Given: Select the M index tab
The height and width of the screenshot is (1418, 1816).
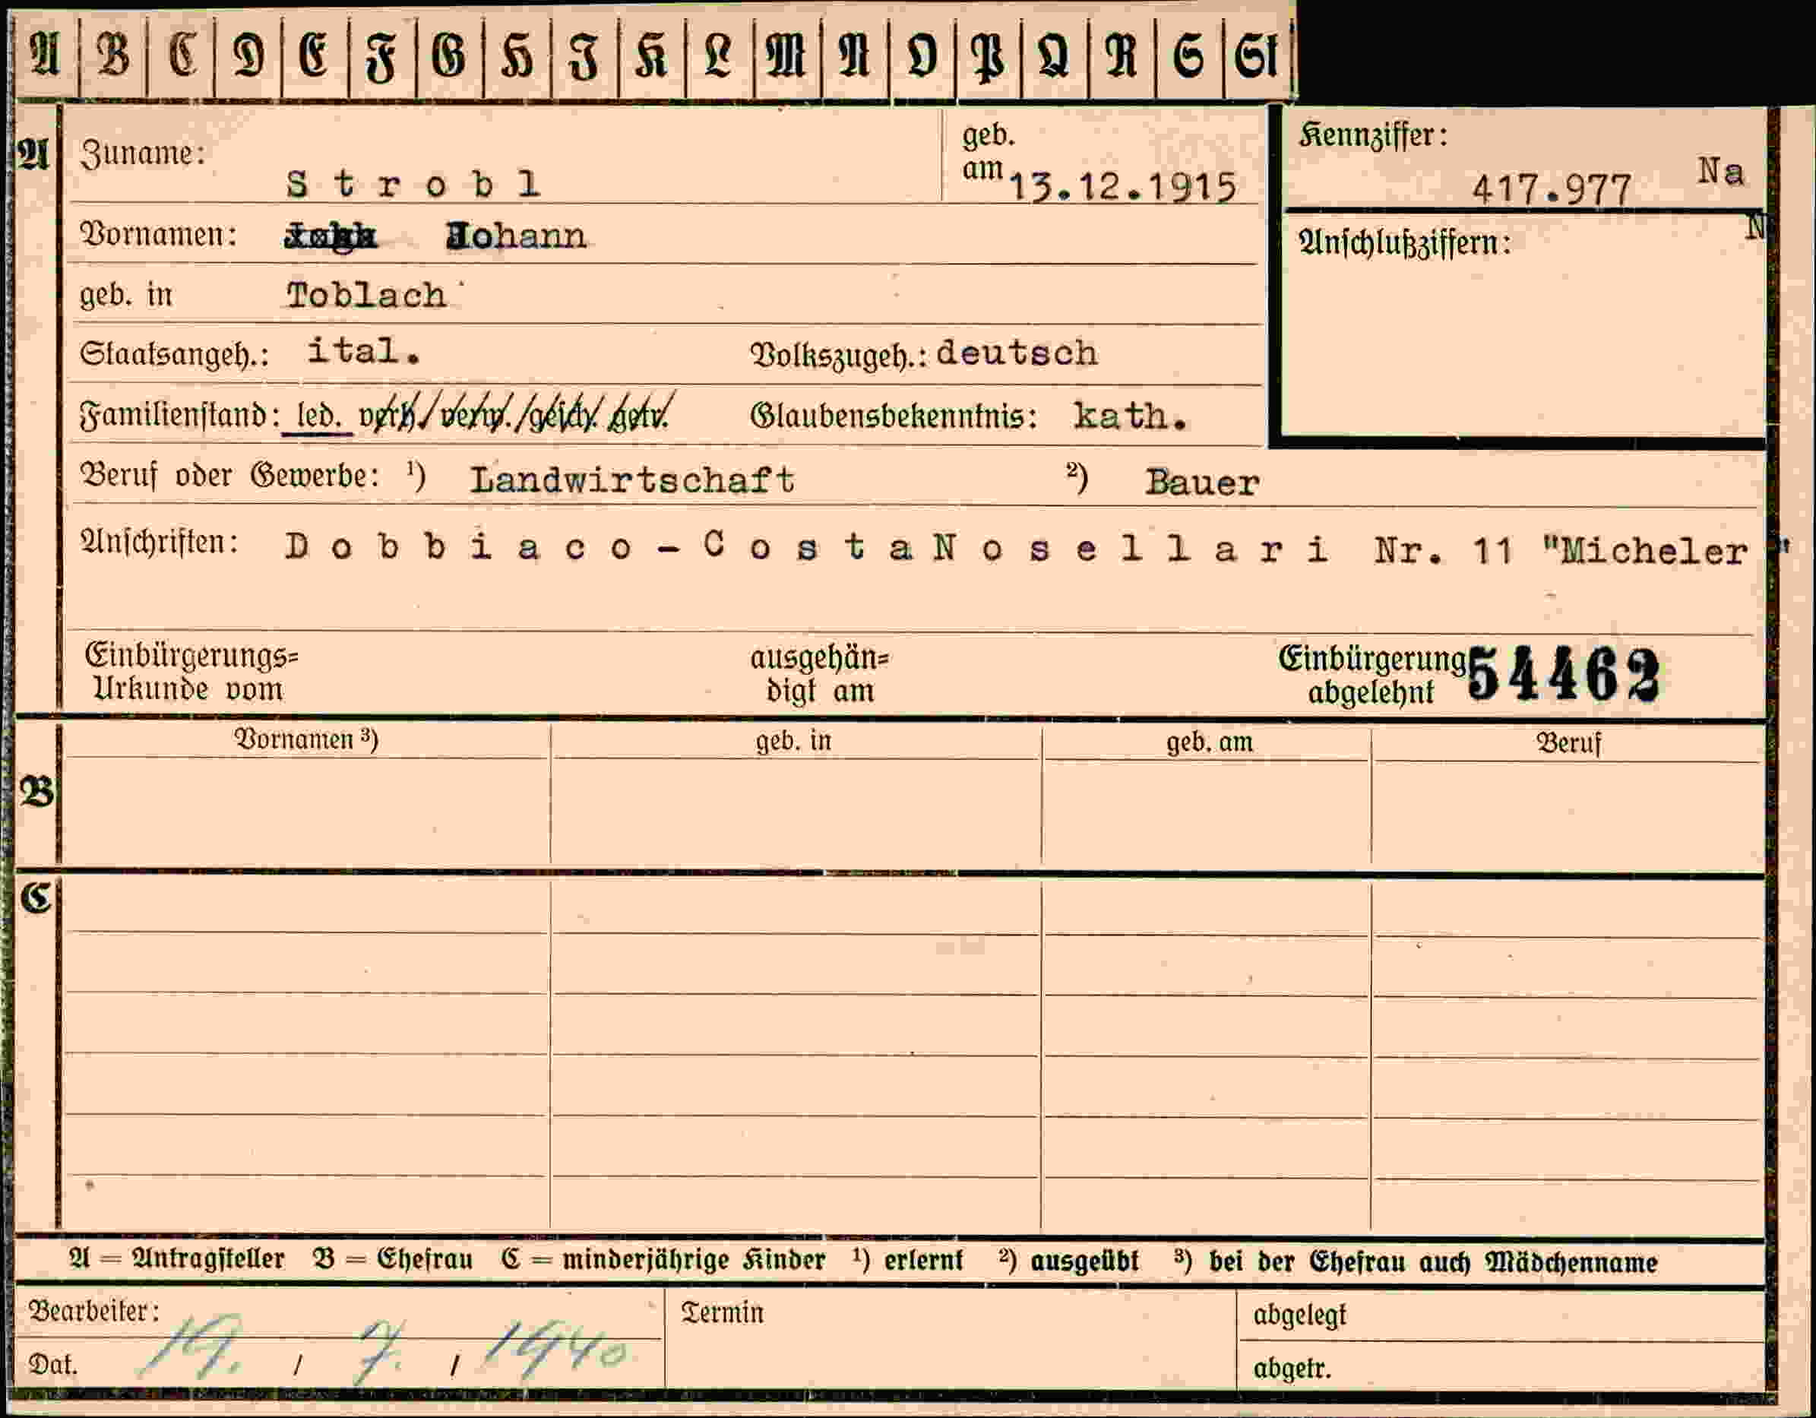Looking at the screenshot, I should click(786, 56).
